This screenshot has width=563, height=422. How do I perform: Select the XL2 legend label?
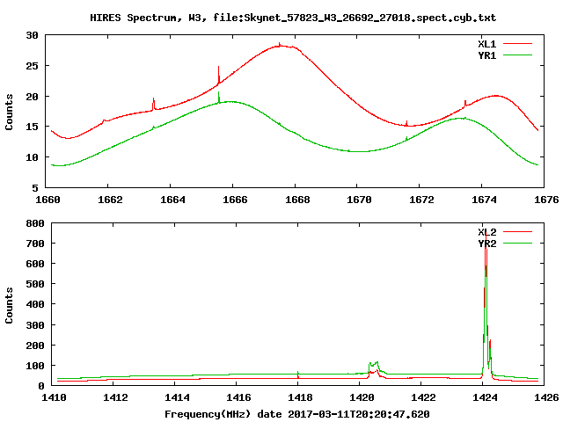pyautogui.click(x=486, y=232)
